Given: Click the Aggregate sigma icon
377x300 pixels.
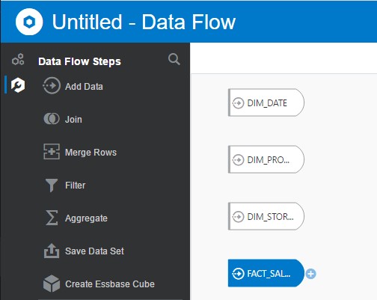Looking at the screenshot, I should (52, 218).
